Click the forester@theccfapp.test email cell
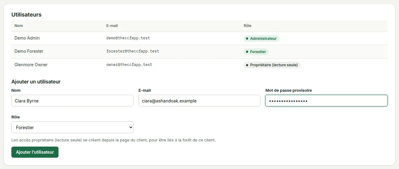Viewport: 399px width, 169px height. 133,51
